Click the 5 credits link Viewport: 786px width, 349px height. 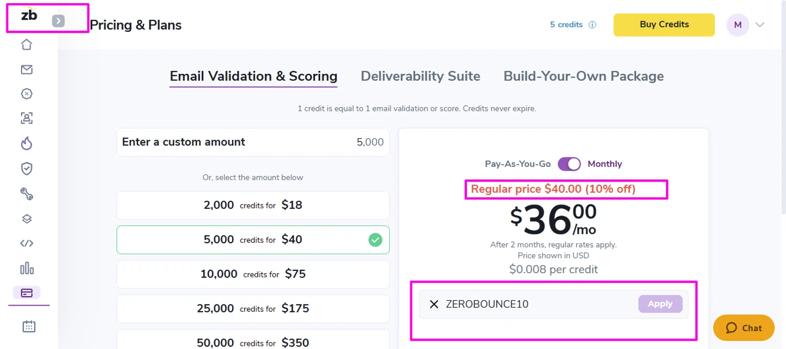(566, 25)
